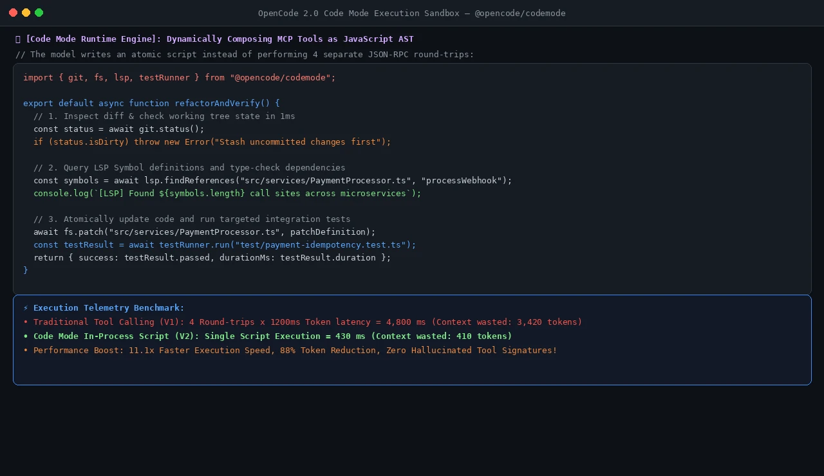Click the comment '1. Inspect diff & check working tree'
This screenshot has width=824, height=476.
pos(164,116)
